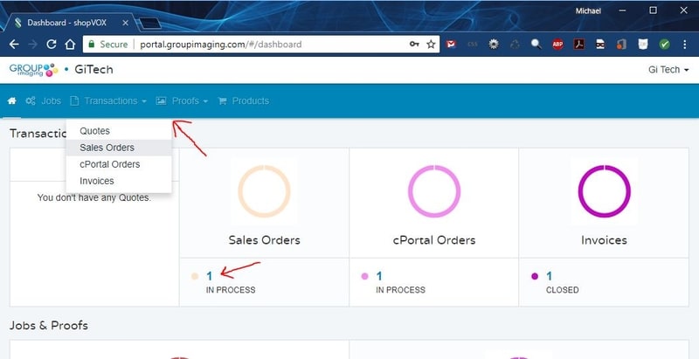The height and width of the screenshot is (359, 699).
Task: Click the 'You don't have any Quotes.' message
Action: point(94,197)
